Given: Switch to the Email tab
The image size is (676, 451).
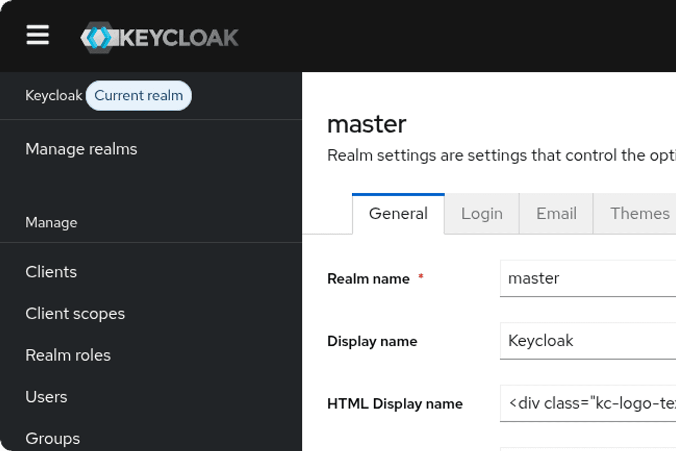Looking at the screenshot, I should 556,214.
